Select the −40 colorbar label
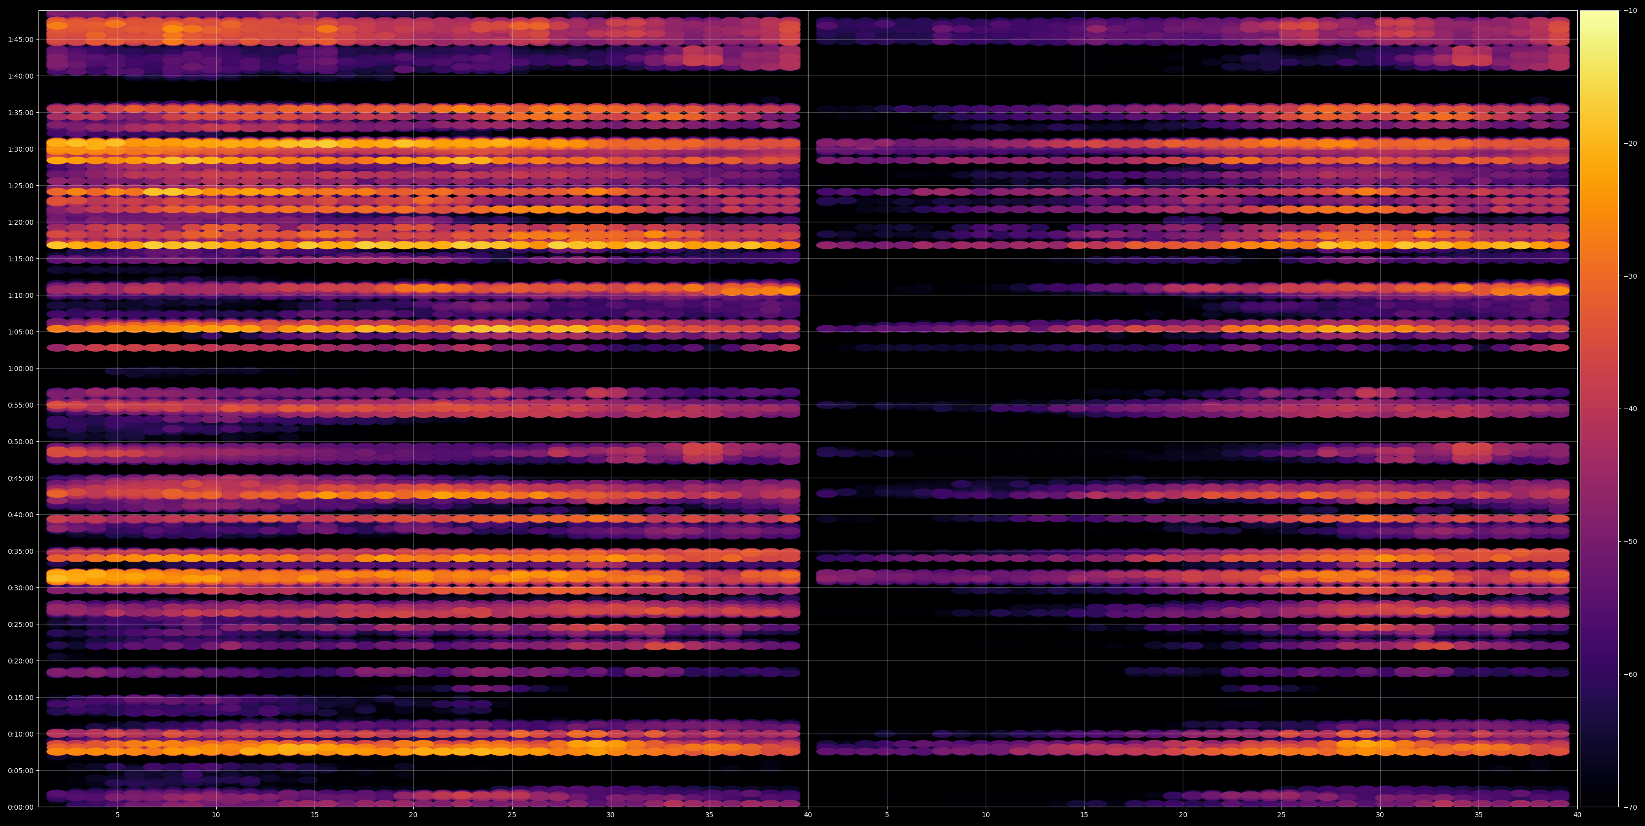 click(1630, 409)
